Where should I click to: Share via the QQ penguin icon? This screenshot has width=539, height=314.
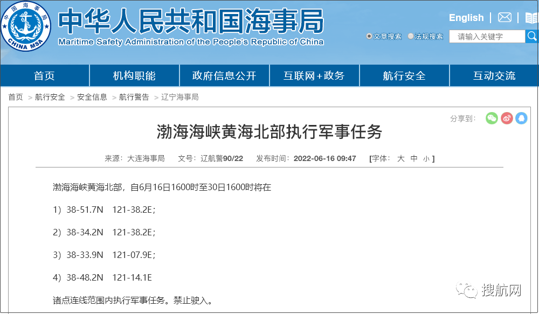pos(521,118)
